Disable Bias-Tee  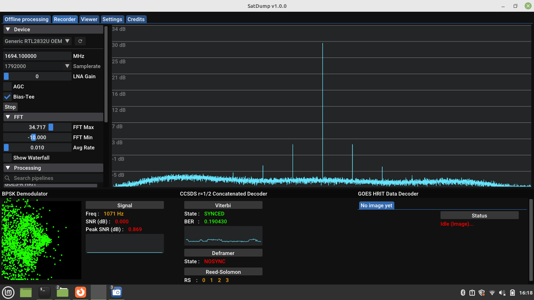tap(7, 97)
